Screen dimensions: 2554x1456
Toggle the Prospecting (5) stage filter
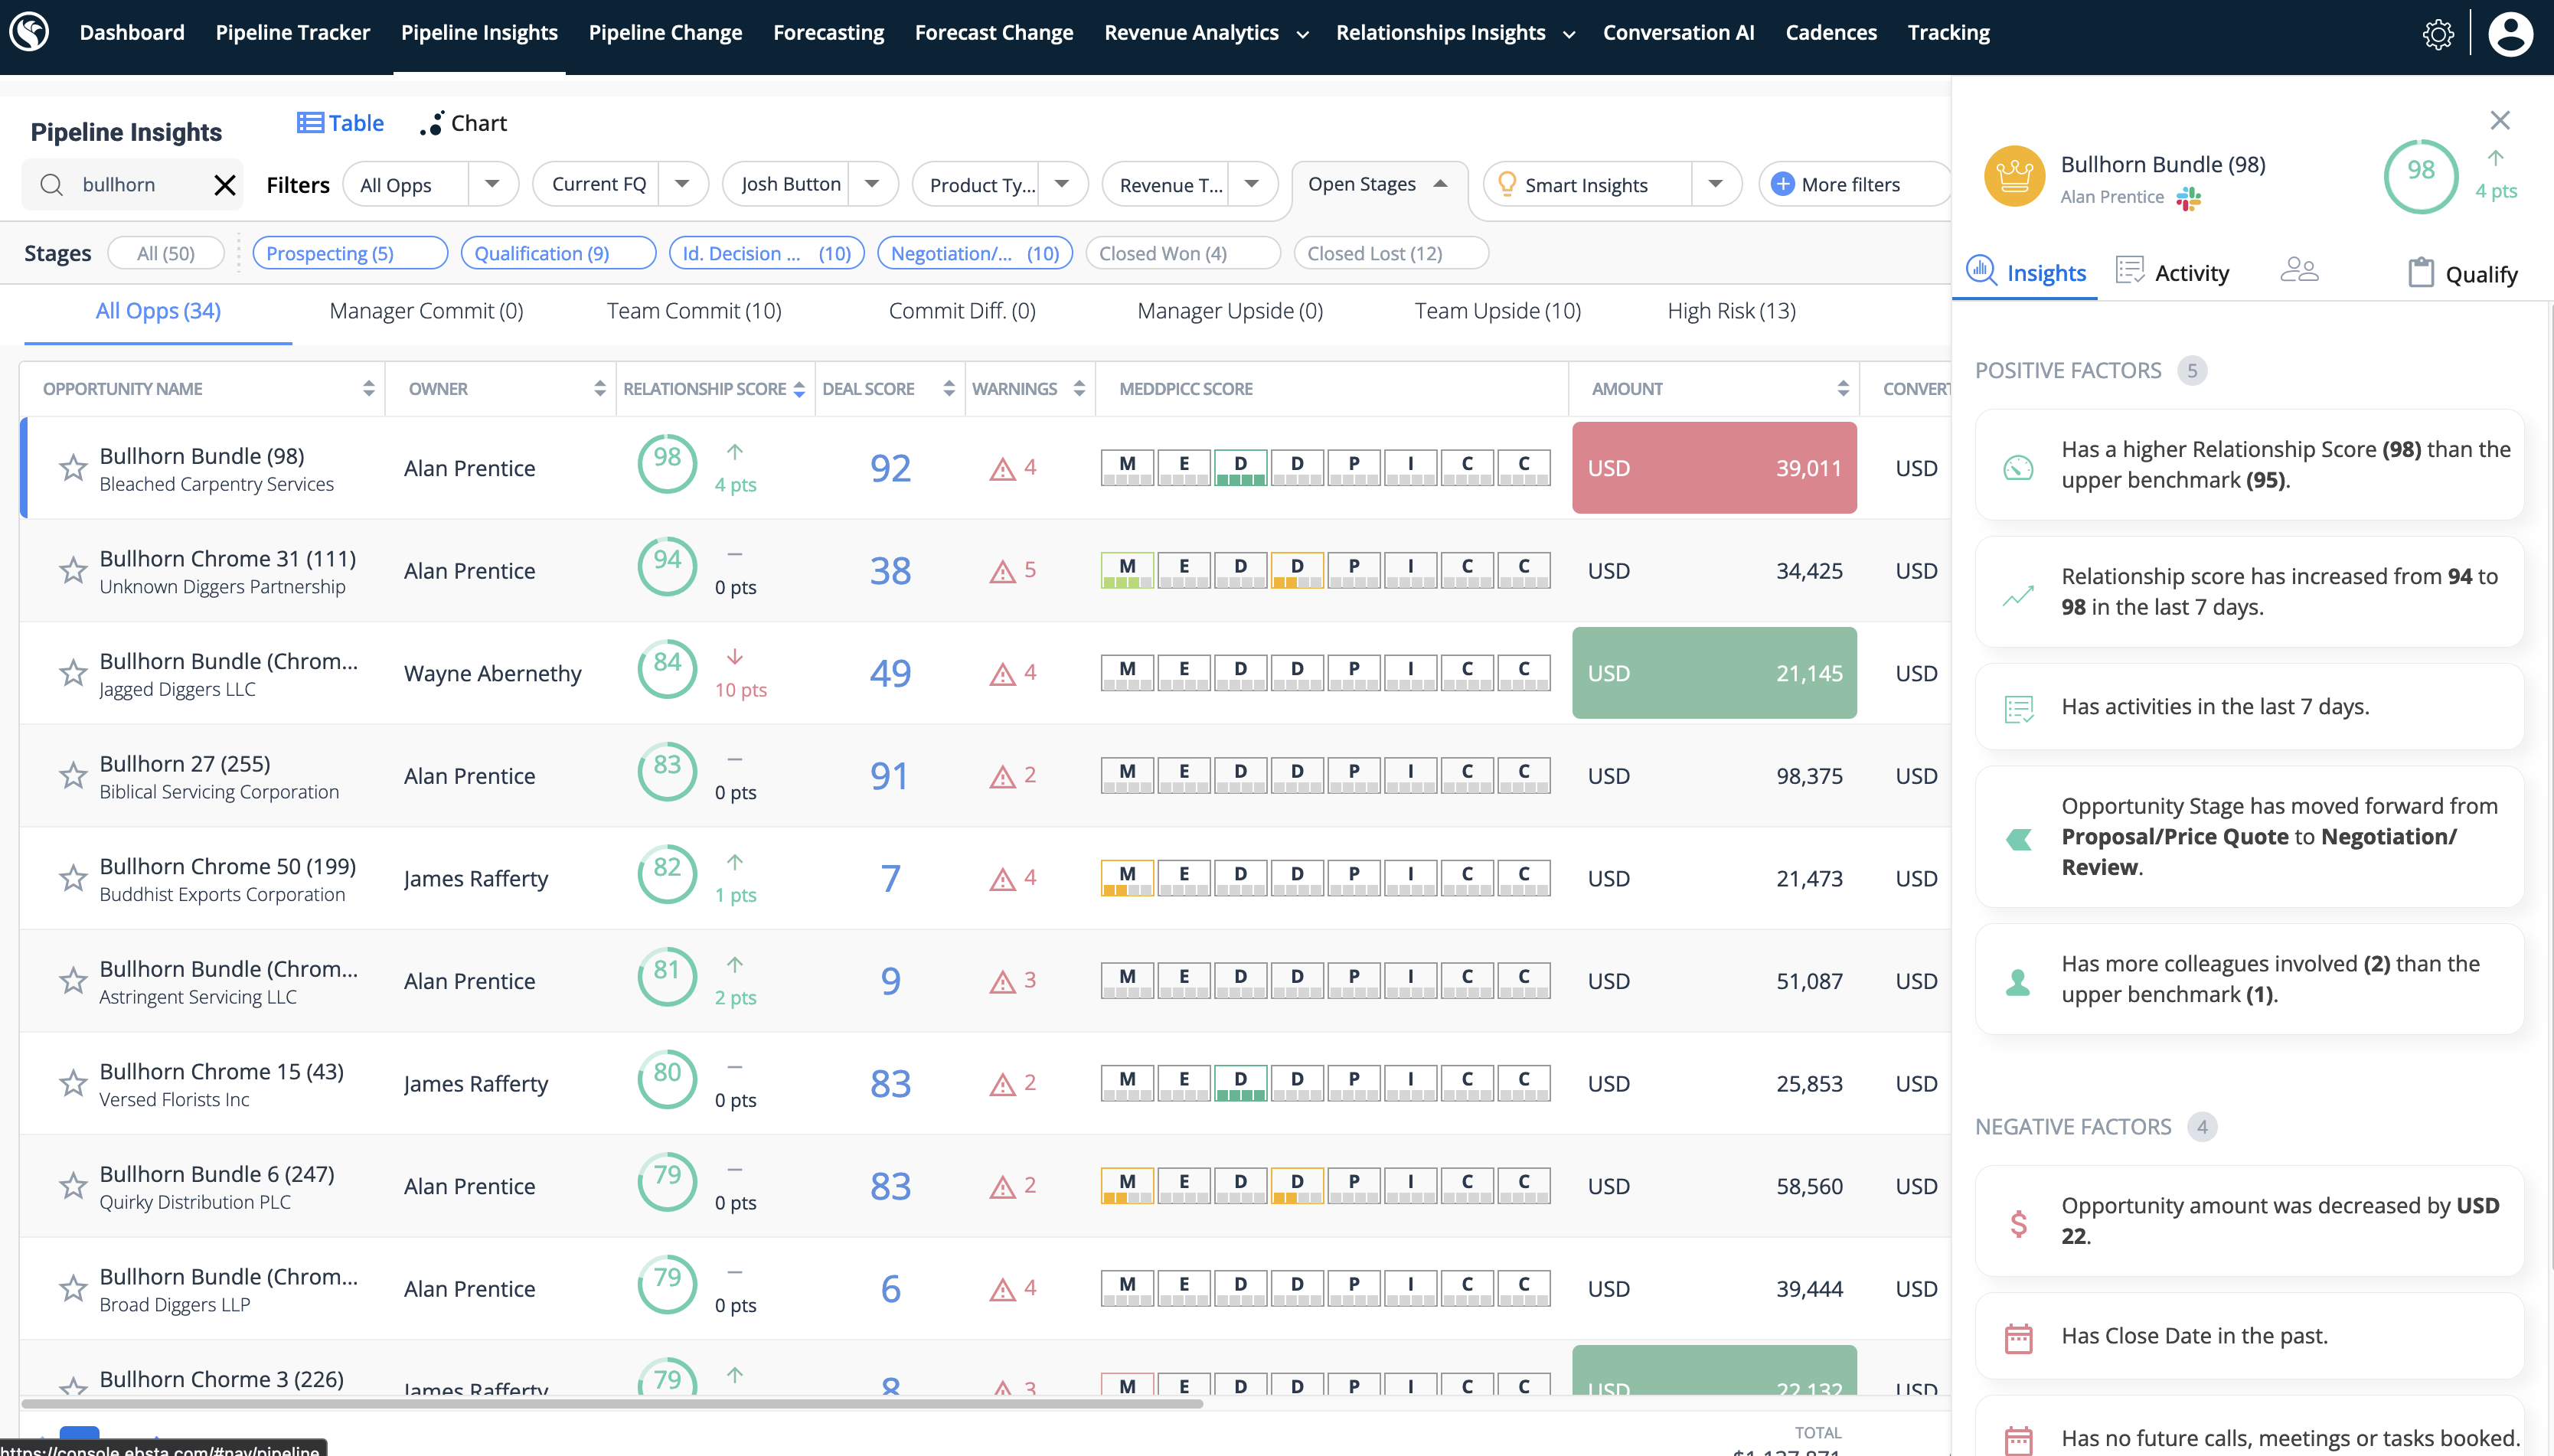(x=350, y=253)
